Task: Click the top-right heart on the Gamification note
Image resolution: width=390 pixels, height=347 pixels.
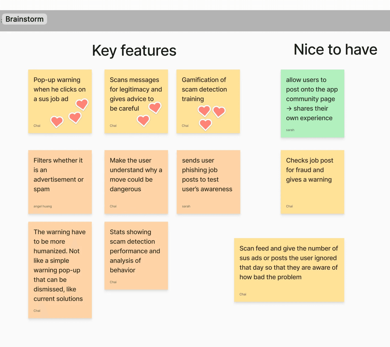Action: 219,112
